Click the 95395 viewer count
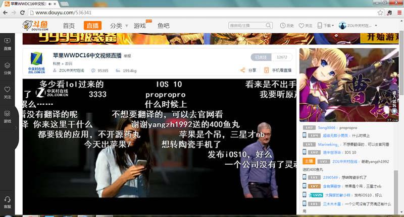This screenshot has width=404, height=217. (103, 70)
